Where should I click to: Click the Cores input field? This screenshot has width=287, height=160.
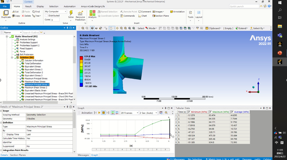click(55, 20)
